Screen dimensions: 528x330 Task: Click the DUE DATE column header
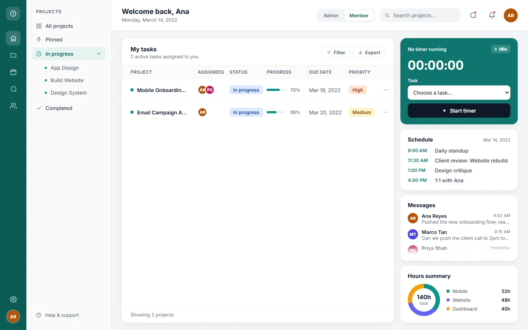[320, 72]
